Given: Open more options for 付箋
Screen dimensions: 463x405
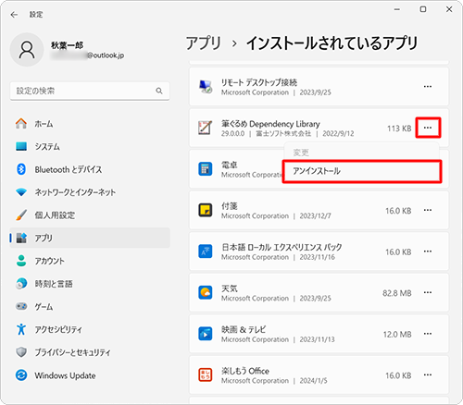Looking at the screenshot, I should click(428, 210).
